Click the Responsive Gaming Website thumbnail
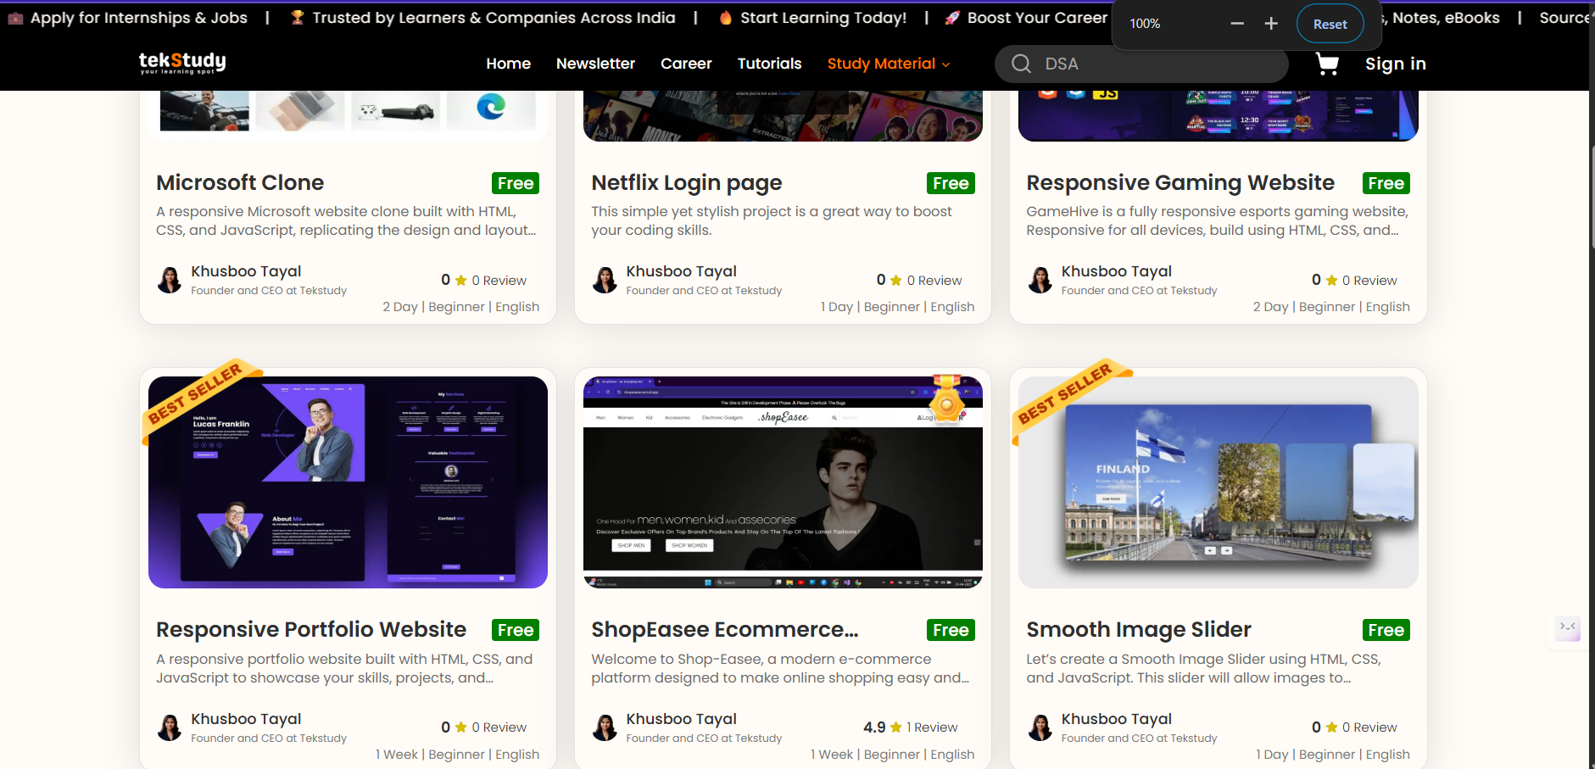This screenshot has height=769, width=1595. click(x=1218, y=115)
